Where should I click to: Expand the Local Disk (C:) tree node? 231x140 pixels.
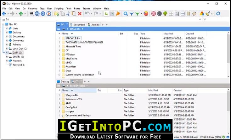click(x=7, y=49)
